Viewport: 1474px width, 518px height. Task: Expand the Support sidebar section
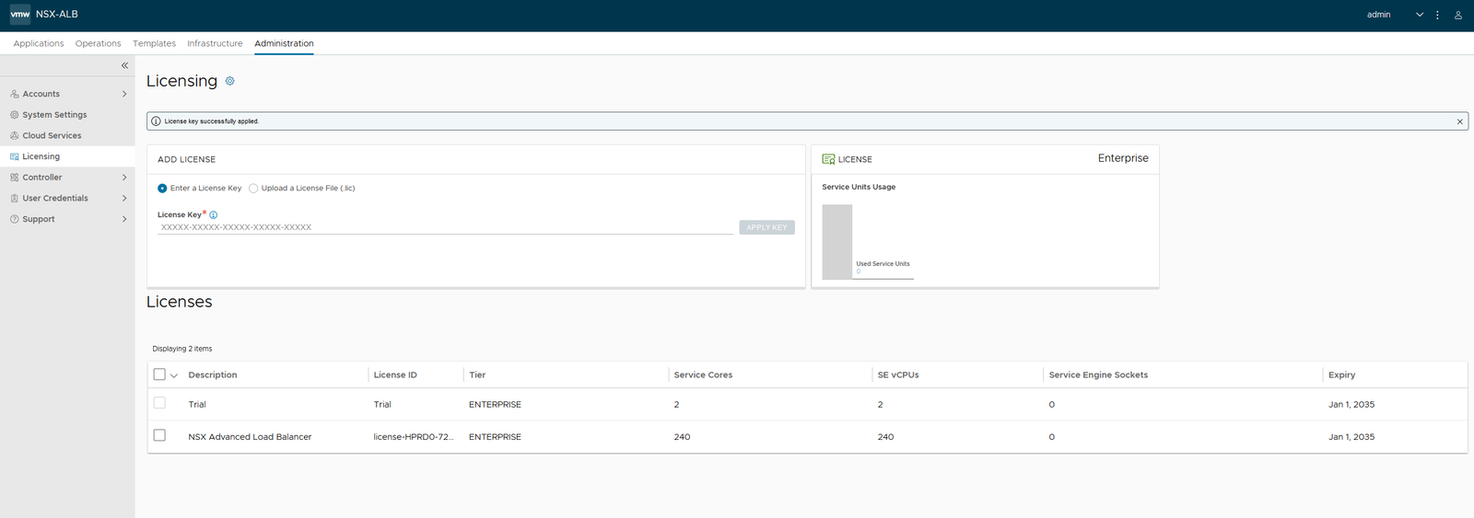pyautogui.click(x=124, y=219)
